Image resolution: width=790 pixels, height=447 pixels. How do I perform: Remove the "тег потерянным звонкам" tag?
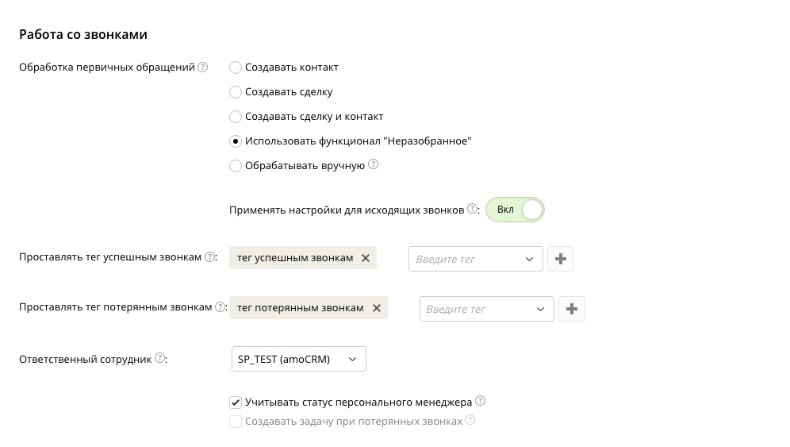[377, 308]
